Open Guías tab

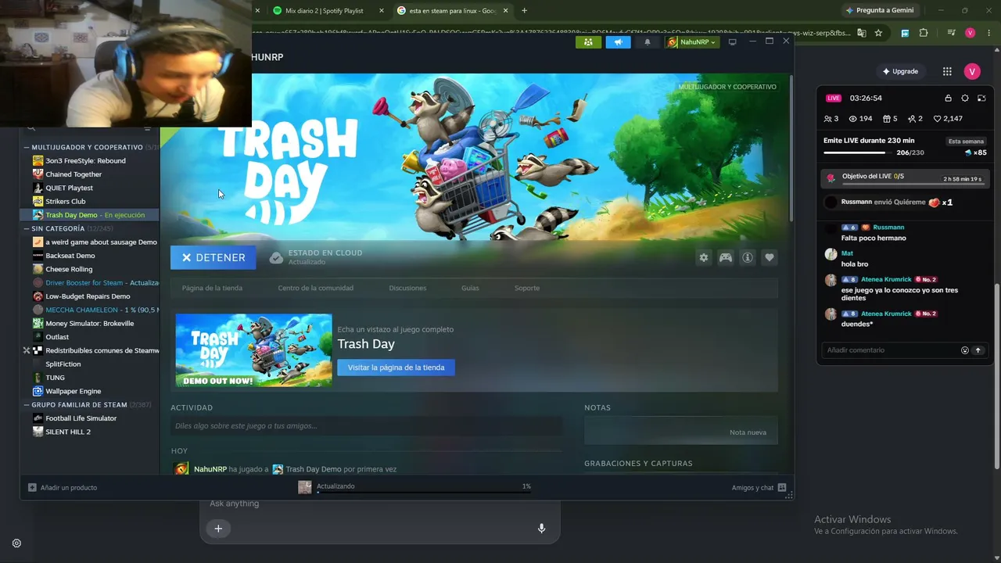click(470, 288)
